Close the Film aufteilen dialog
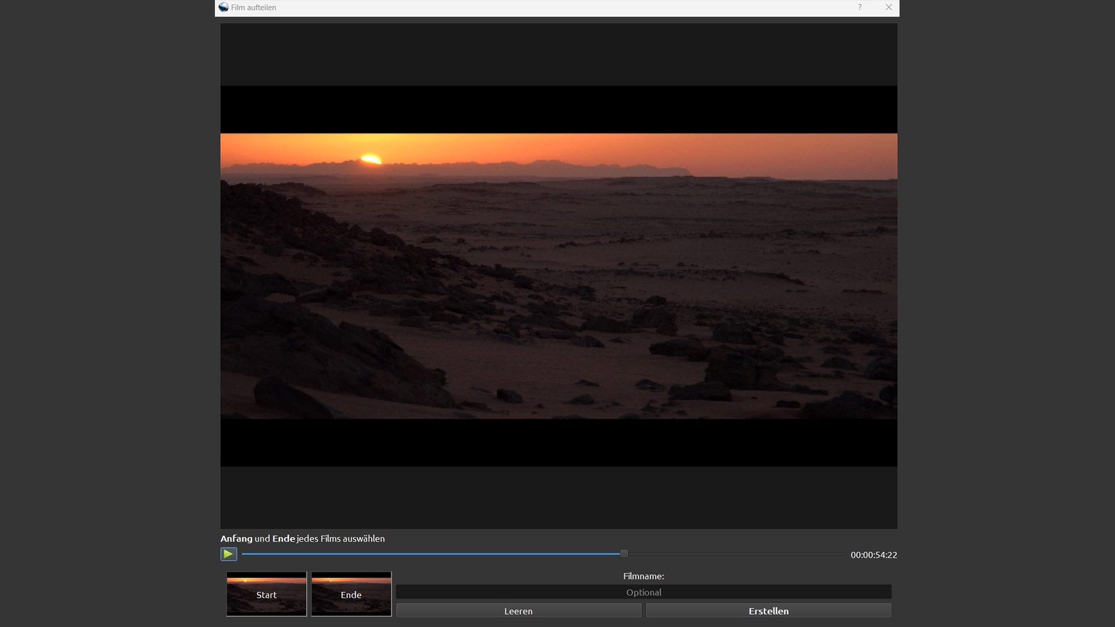The height and width of the screenshot is (627, 1115). pos(889,8)
